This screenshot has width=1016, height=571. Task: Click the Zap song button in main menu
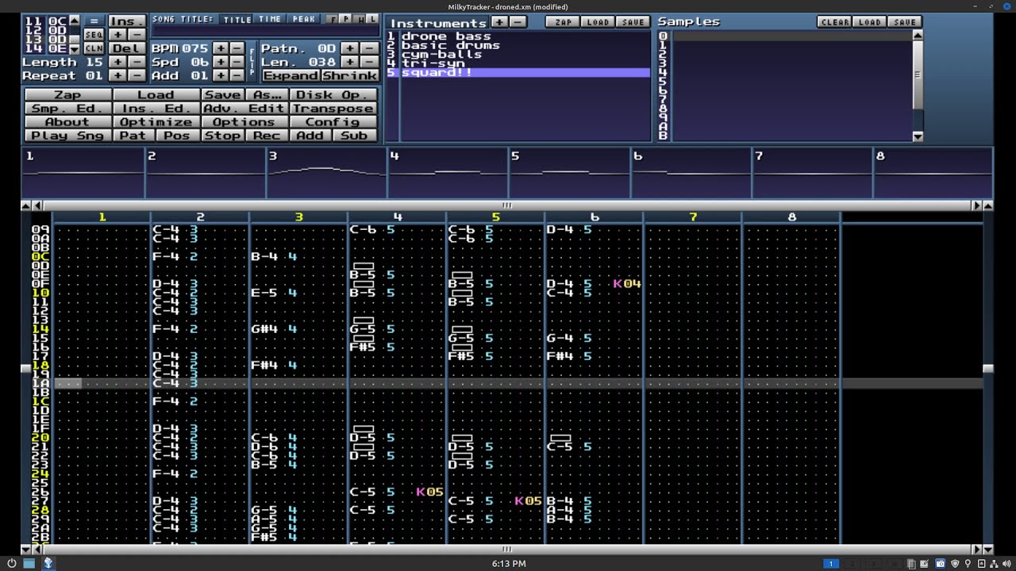pos(67,95)
